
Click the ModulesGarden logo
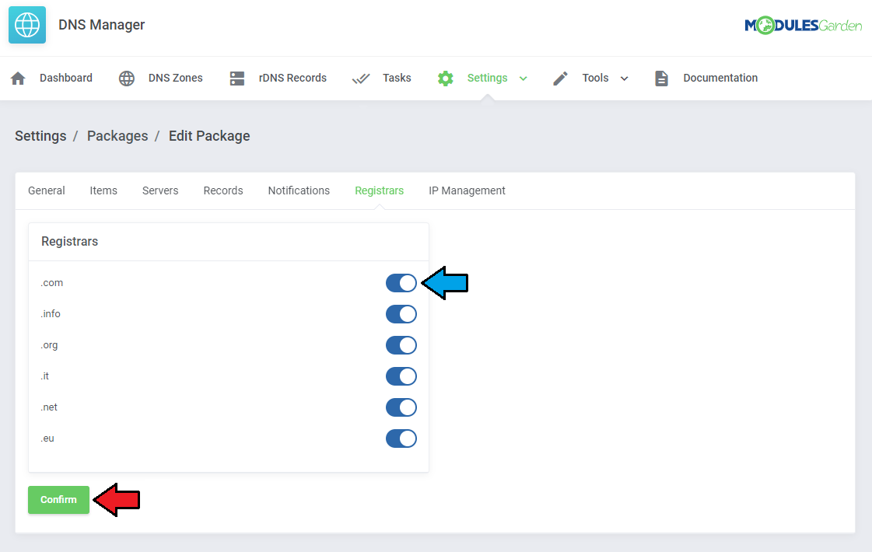point(803,25)
